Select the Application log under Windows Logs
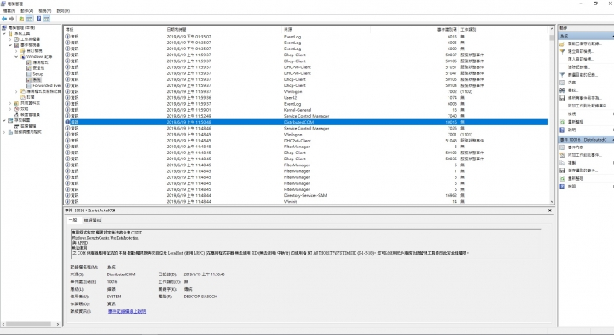Screen dimensions: 614x335 40,62
